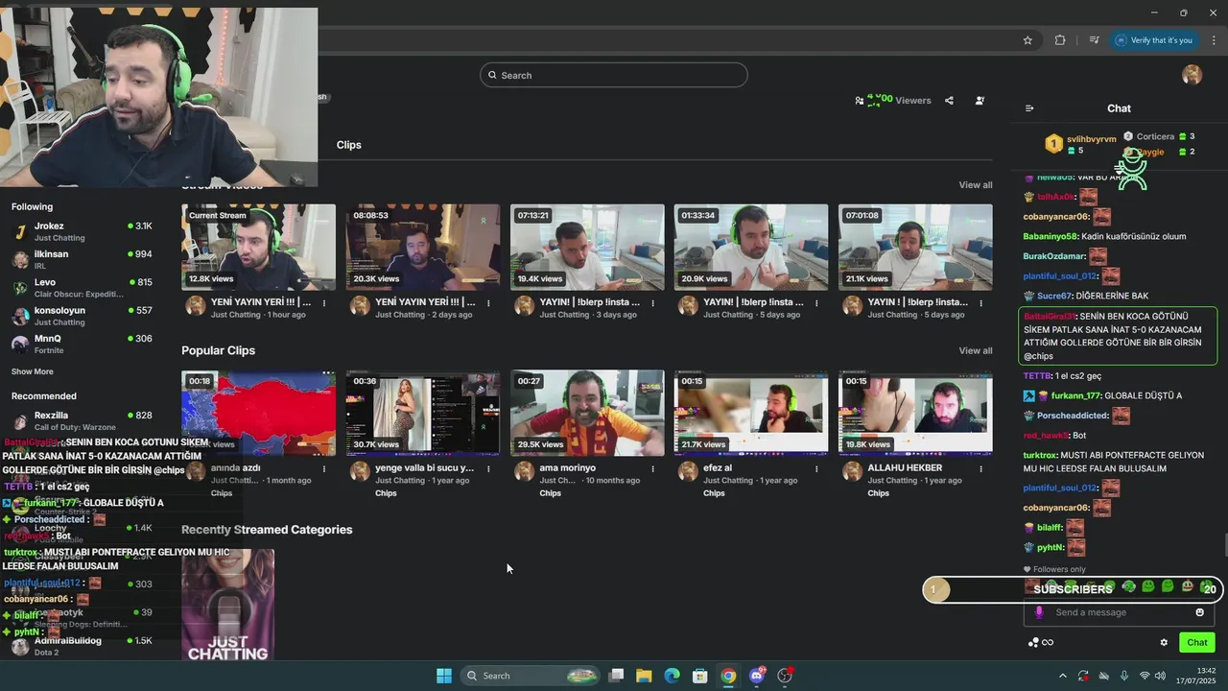1228x691 pixels.
Task: Click the Windows Start button
Action: click(444, 676)
